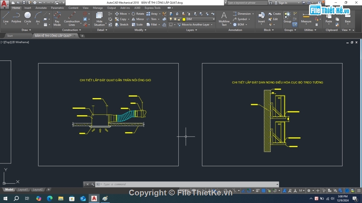Viewport: 362px width, 203px height.
Task: Open the Annotate ribbon tab
Action: click(x=41, y=8)
